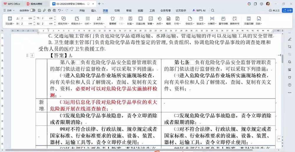This screenshot has width=295, height=152.
Task: Open the 工具 tab
Action: [152, 11]
